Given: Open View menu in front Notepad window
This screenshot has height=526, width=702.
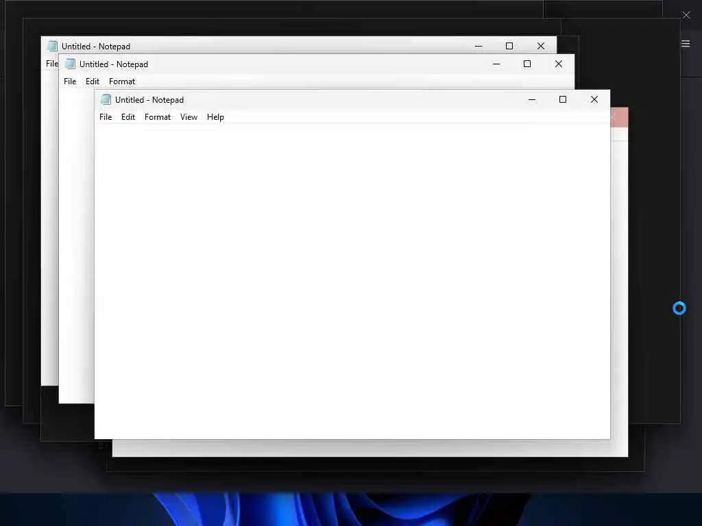Looking at the screenshot, I should tap(189, 117).
